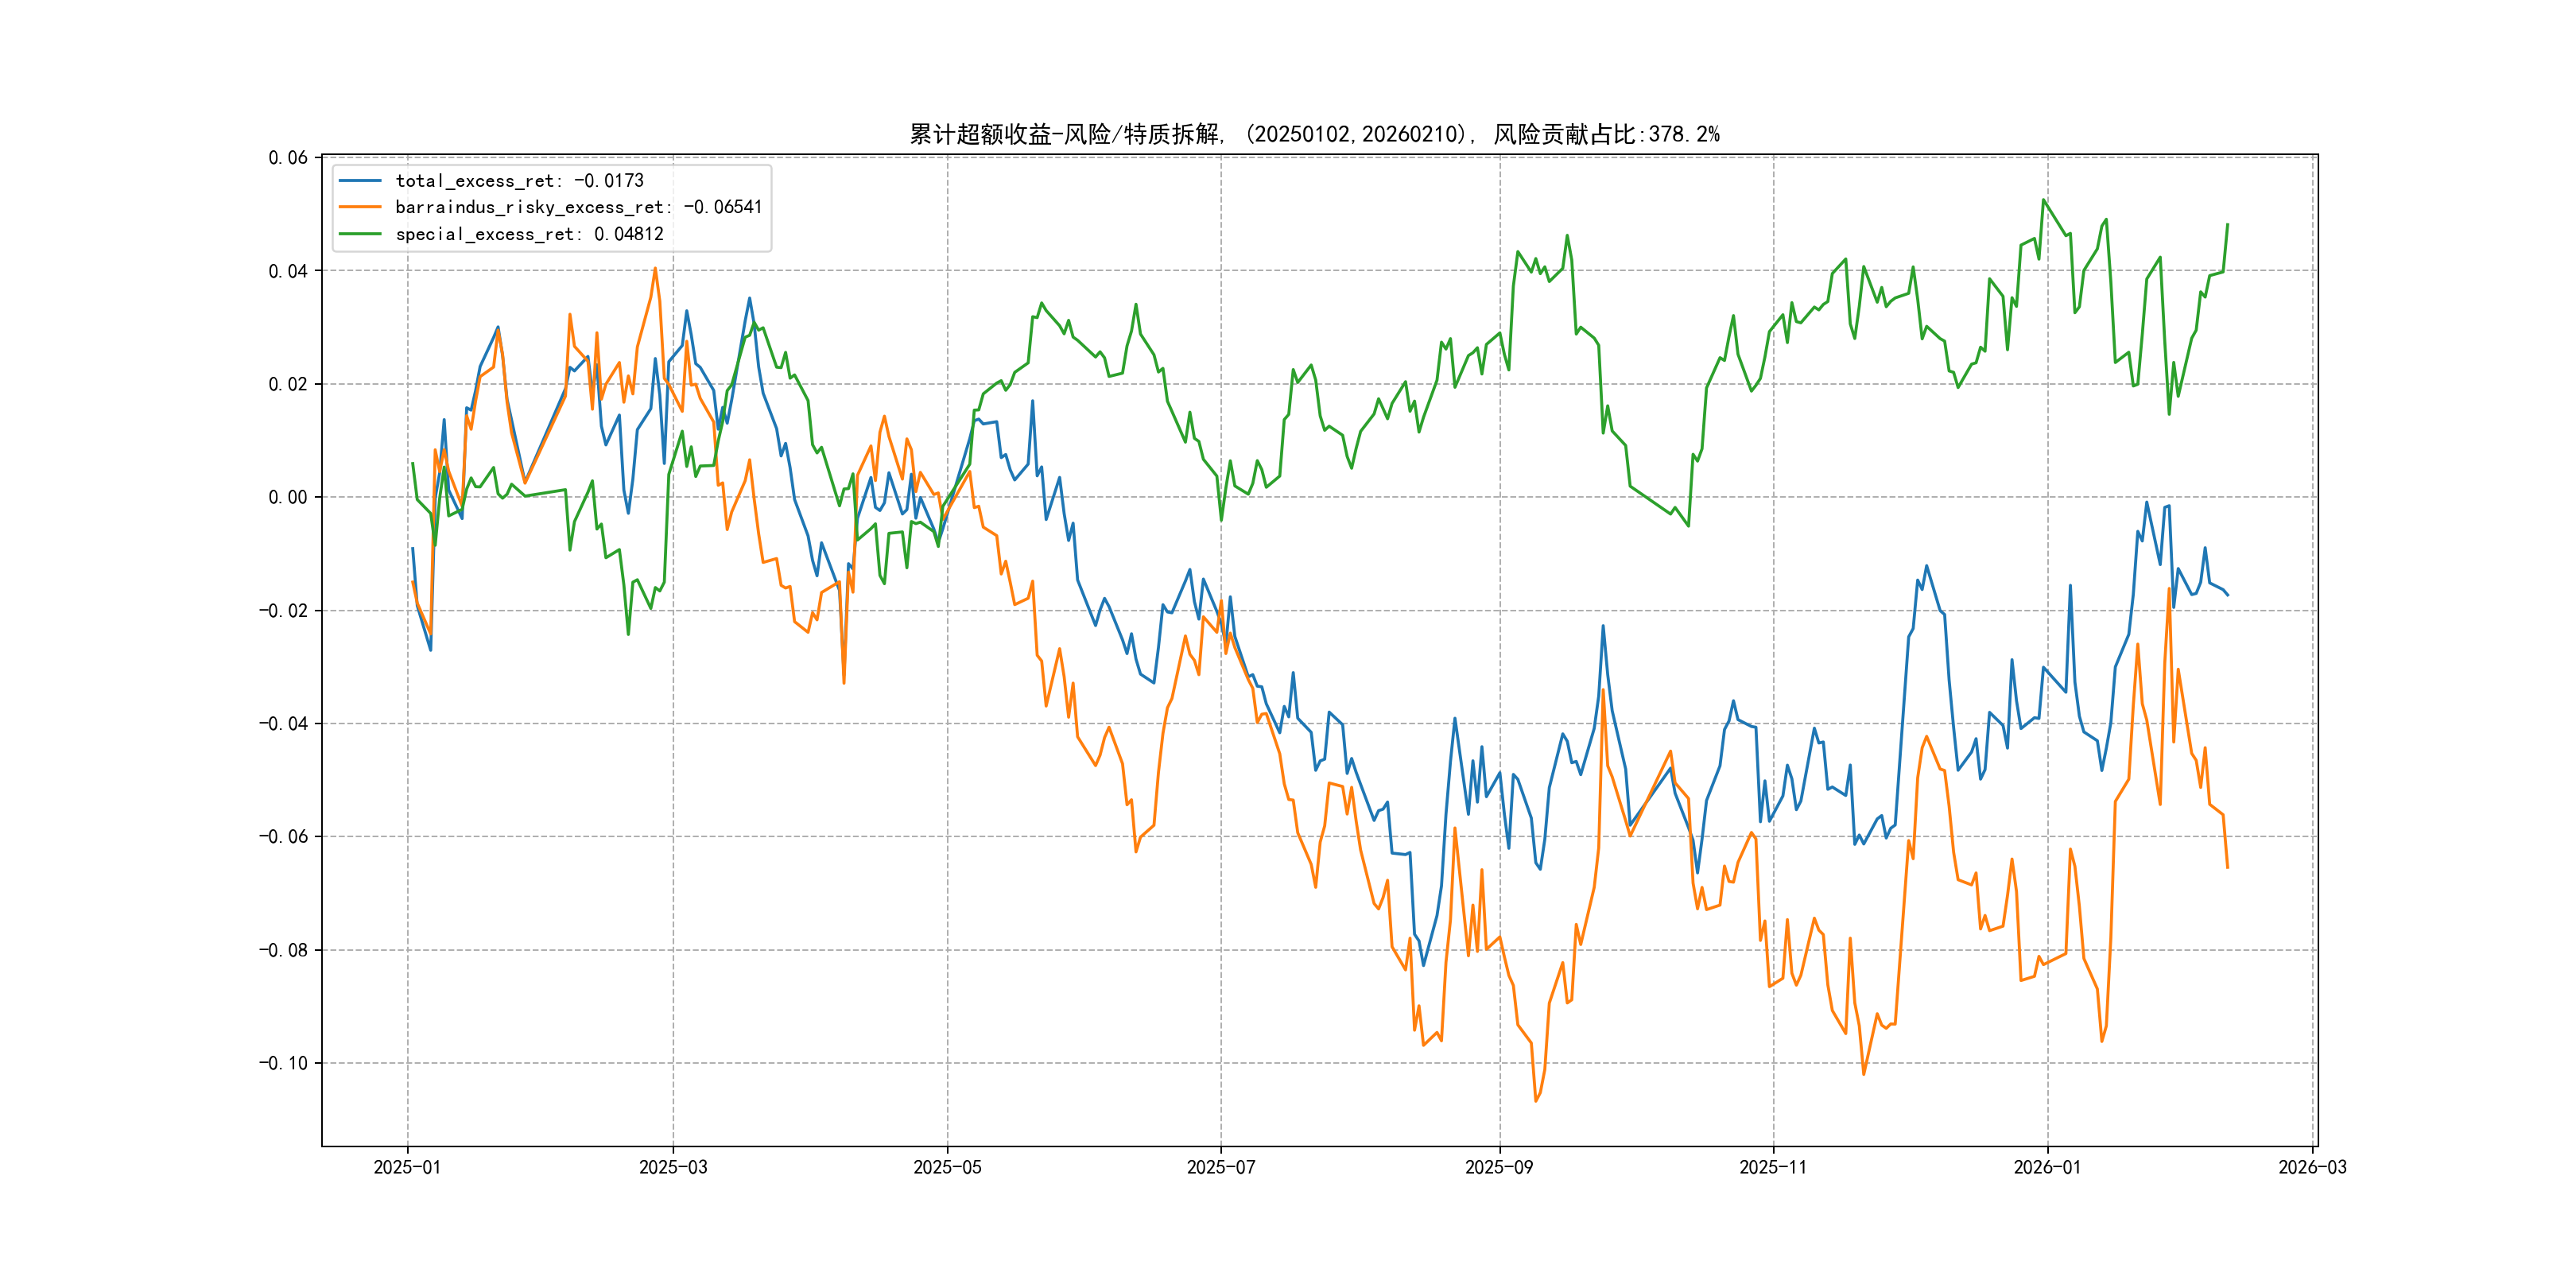The height and width of the screenshot is (1288, 2576).
Task: Click the orange barraindus_risky_excess_ret legend line
Action: [x=360, y=207]
